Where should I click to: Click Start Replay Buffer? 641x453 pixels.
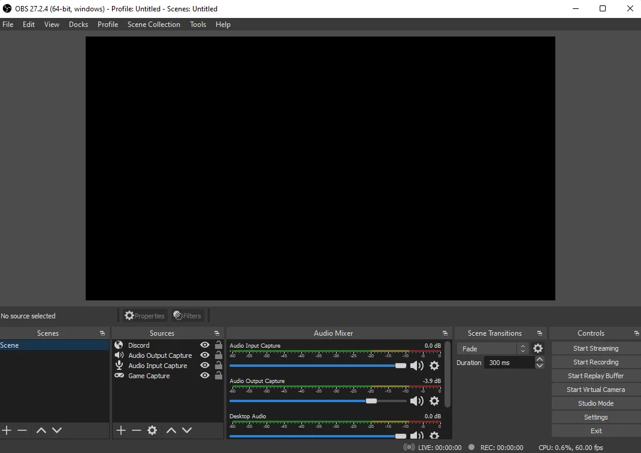pyautogui.click(x=596, y=376)
